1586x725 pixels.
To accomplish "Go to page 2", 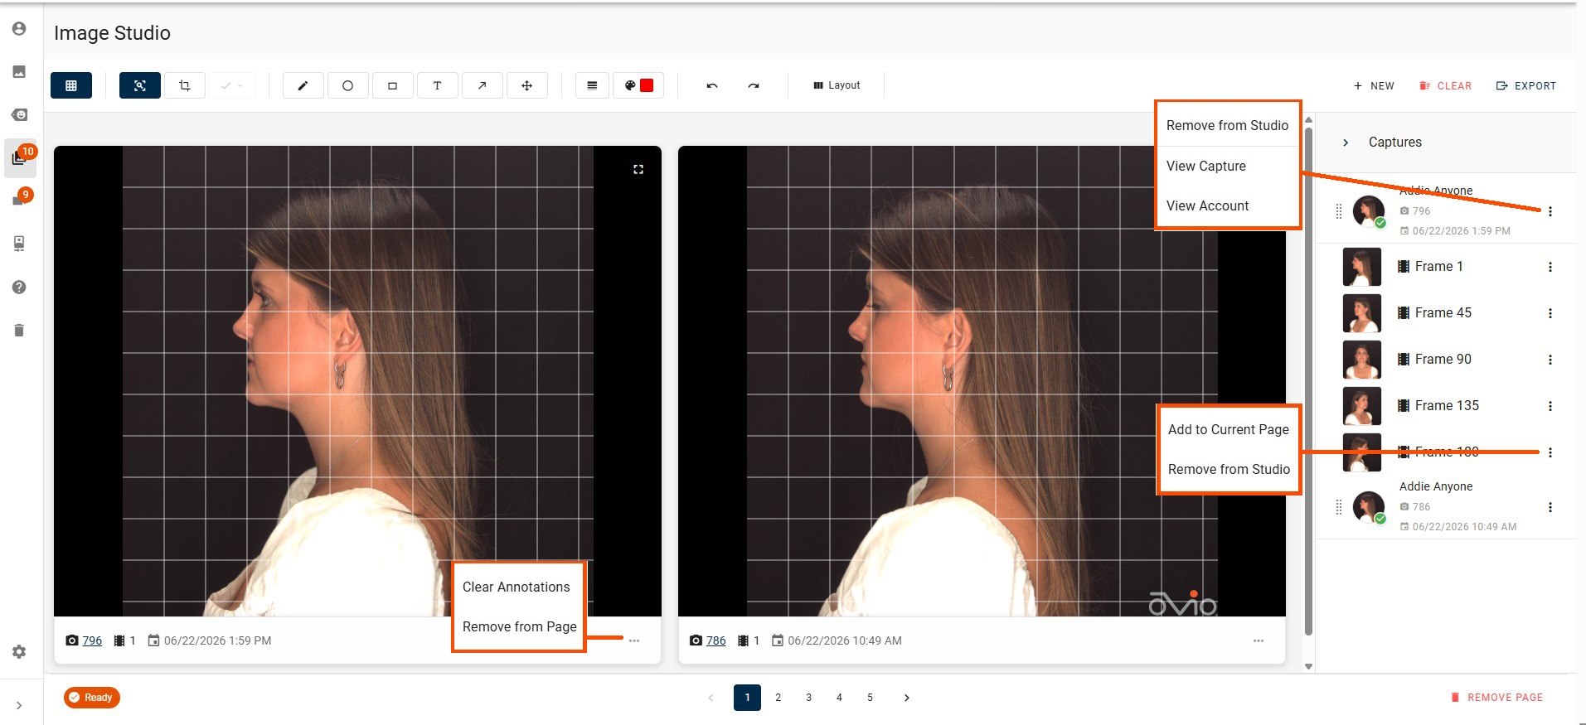I will 778,698.
